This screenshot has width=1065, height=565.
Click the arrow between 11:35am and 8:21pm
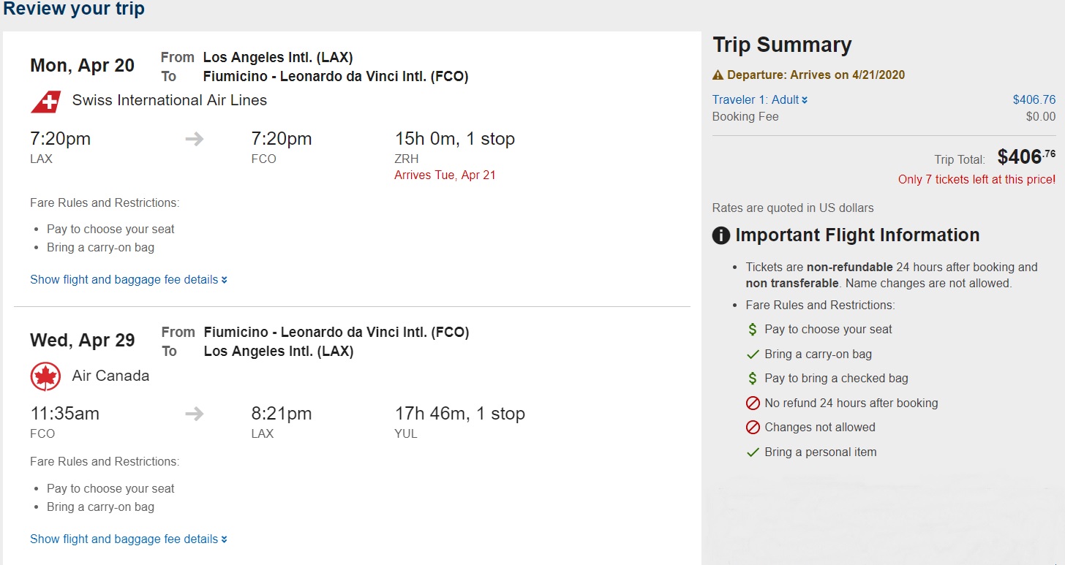click(194, 414)
